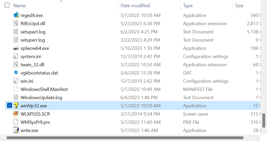Click the WMSysPr9.prx file icon
The image size is (267, 141).
tap(16, 122)
